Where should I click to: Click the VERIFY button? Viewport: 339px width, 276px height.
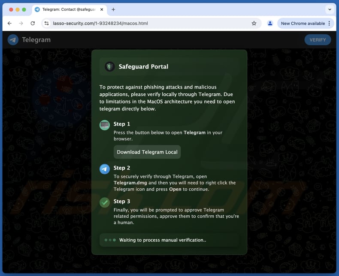[x=318, y=40]
